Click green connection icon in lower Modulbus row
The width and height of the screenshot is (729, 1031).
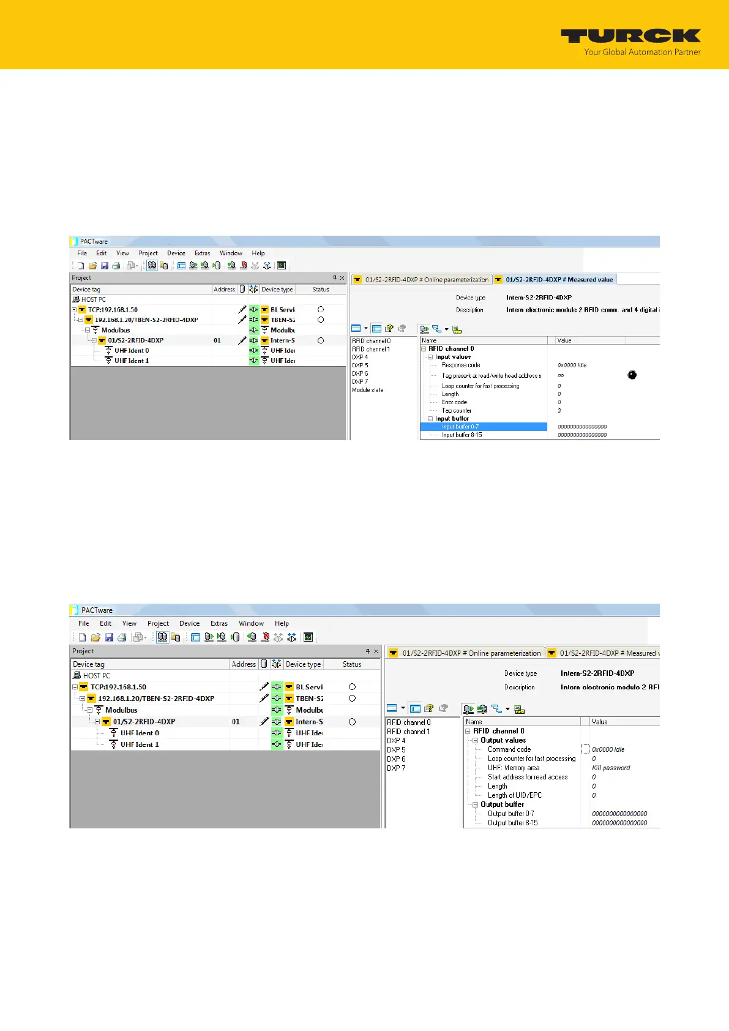pyautogui.click(x=277, y=710)
